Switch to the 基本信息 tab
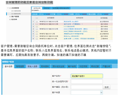This screenshot has height=98, width=121. [8, 66]
